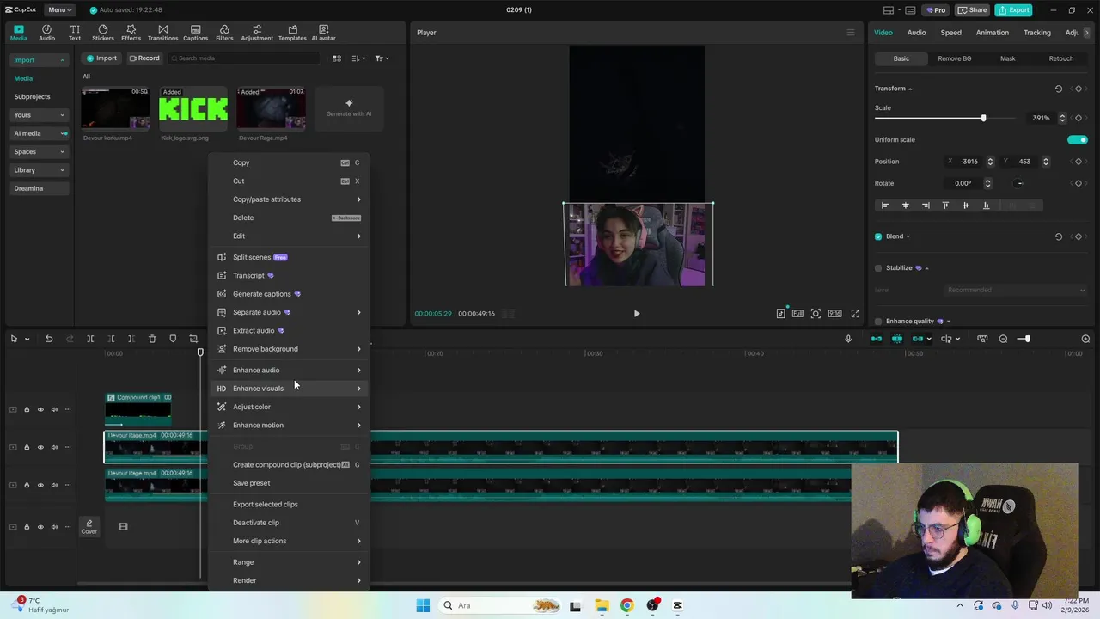Expand the Edit submenu arrow
This screenshot has width=1100, height=619.
click(358, 236)
